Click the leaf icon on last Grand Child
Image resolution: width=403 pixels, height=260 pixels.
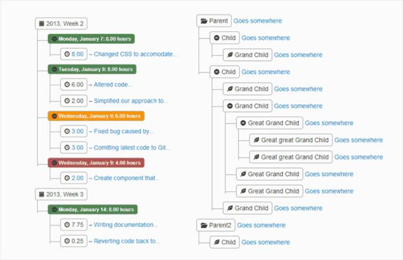pos(230,208)
